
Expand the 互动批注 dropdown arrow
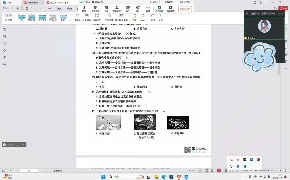point(161,2)
